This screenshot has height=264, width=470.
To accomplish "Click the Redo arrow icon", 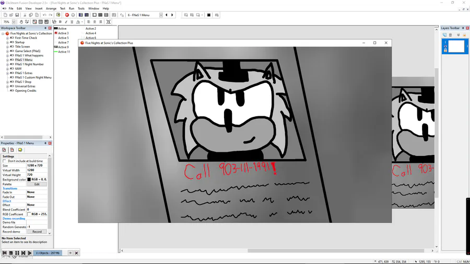I will [x=50, y=15].
